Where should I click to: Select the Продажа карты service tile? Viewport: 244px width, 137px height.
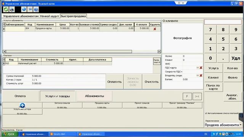102,105
